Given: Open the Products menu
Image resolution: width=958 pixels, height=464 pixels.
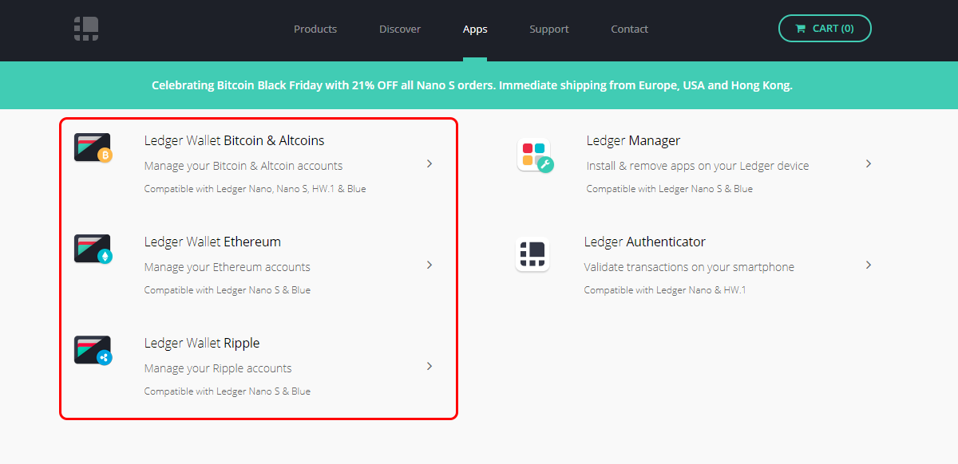Looking at the screenshot, I should [x=315, y=29].
